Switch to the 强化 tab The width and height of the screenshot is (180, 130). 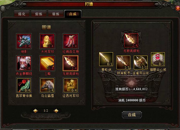[22, 14]
